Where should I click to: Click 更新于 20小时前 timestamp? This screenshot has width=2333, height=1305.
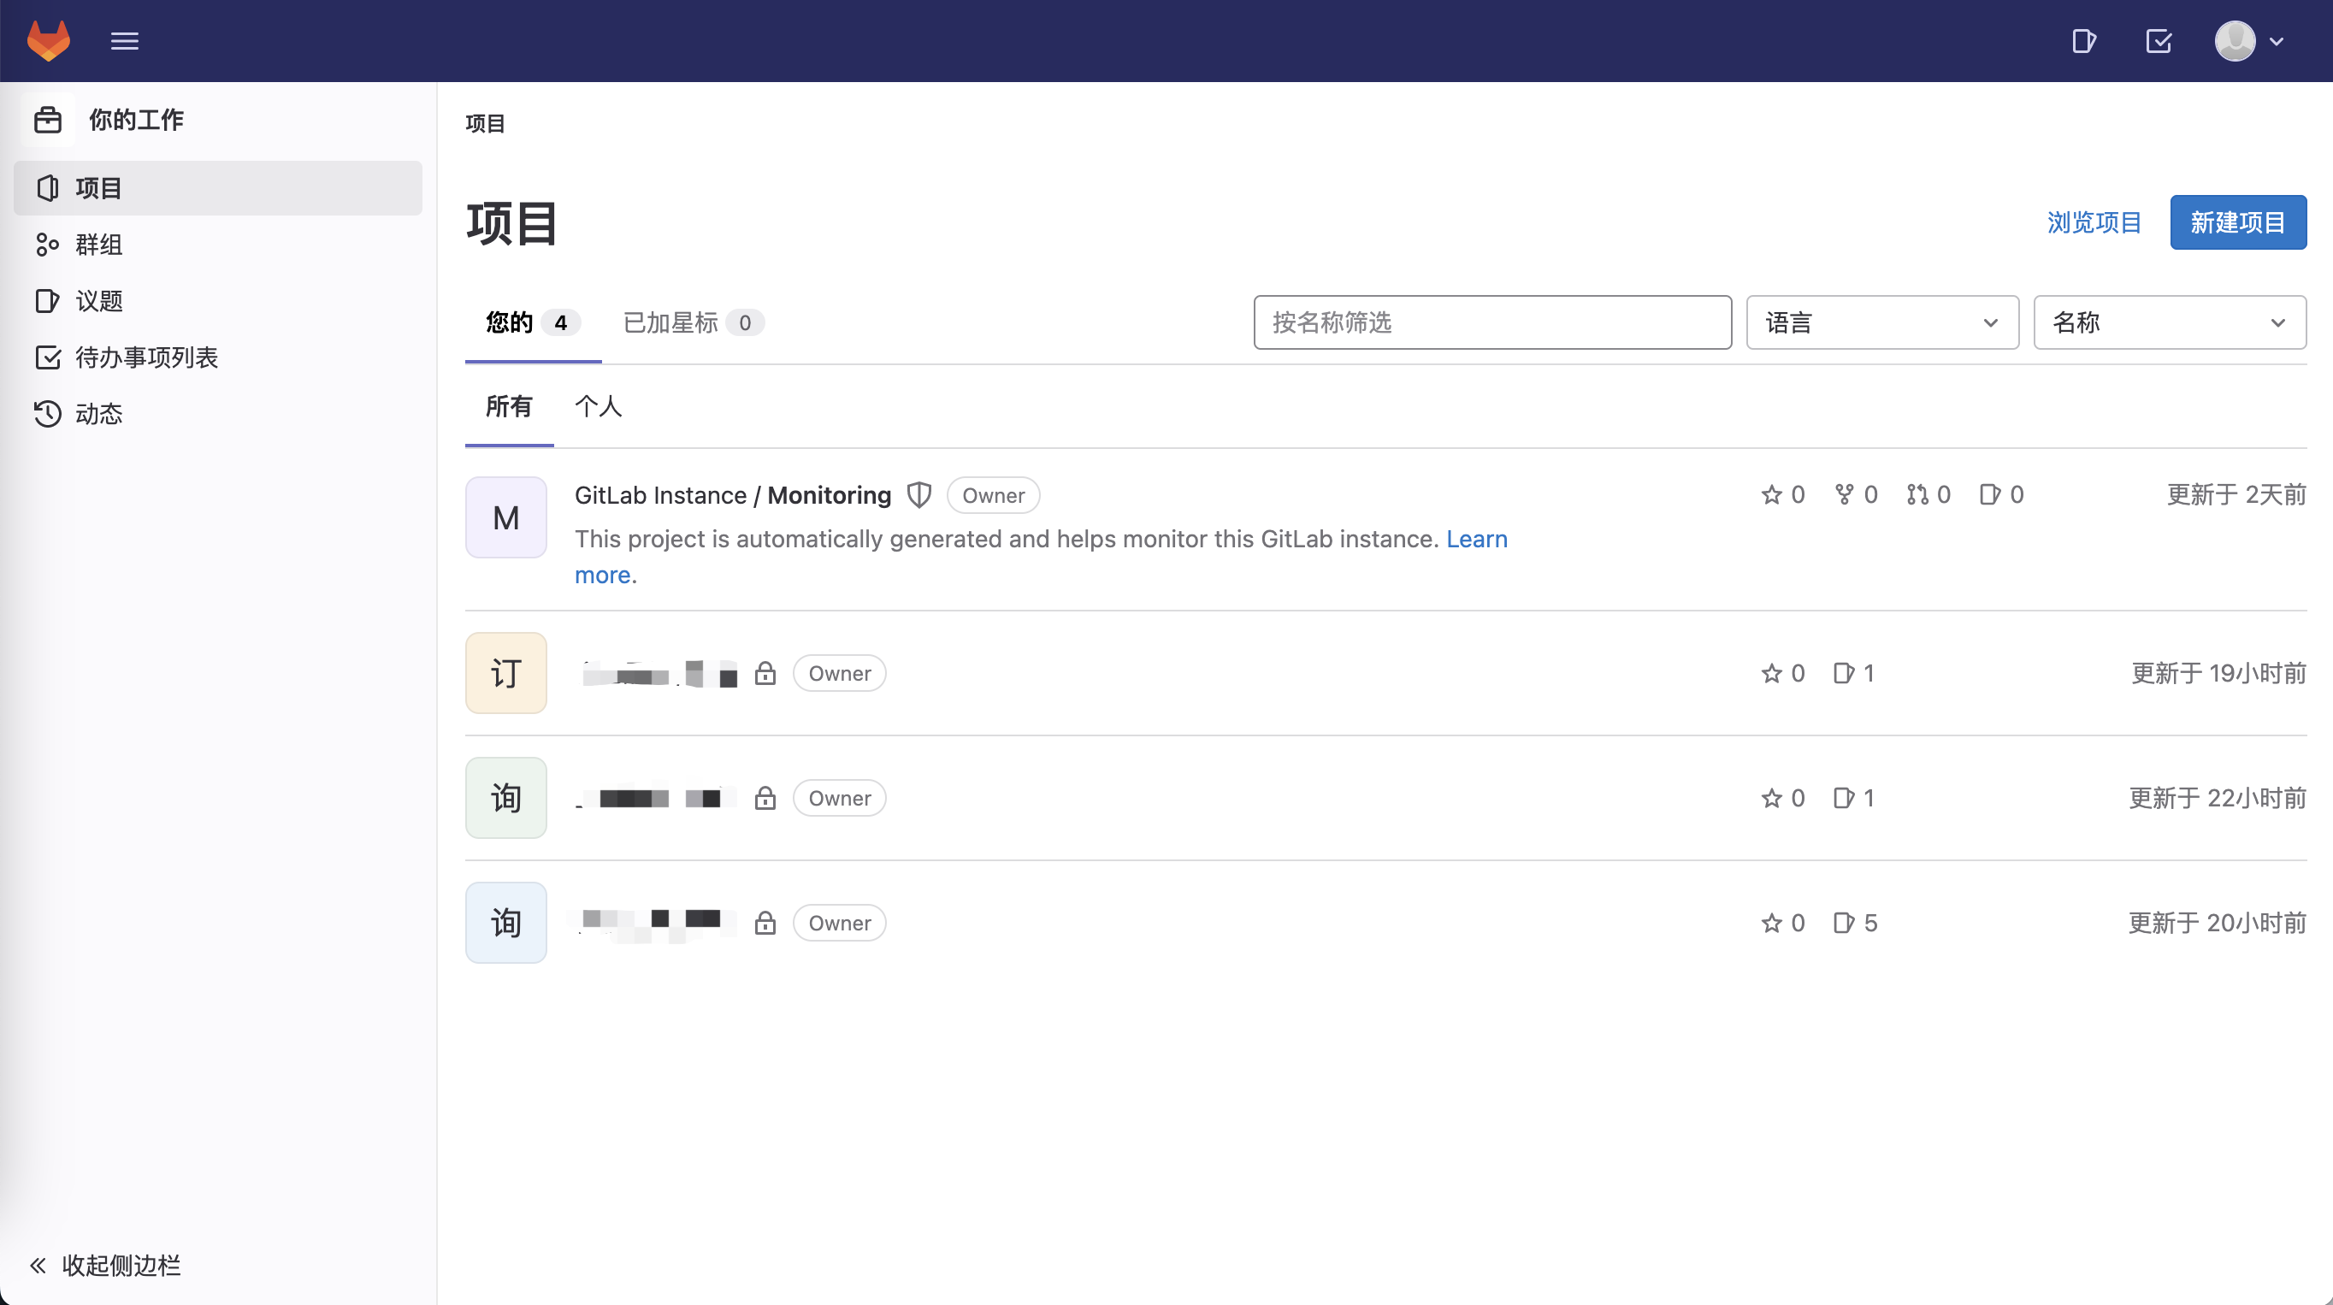point(2217,923)
